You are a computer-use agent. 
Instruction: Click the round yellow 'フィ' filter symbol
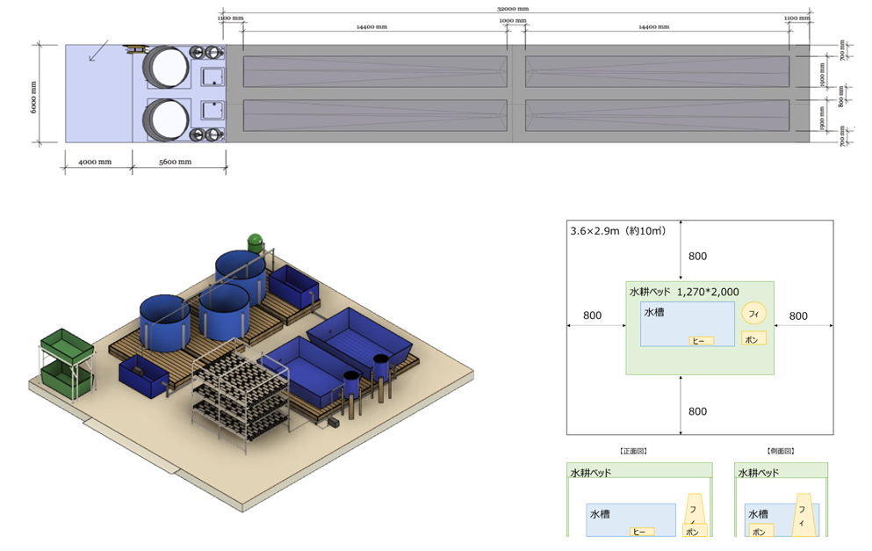pyautogui.click(x=753, y=314)
